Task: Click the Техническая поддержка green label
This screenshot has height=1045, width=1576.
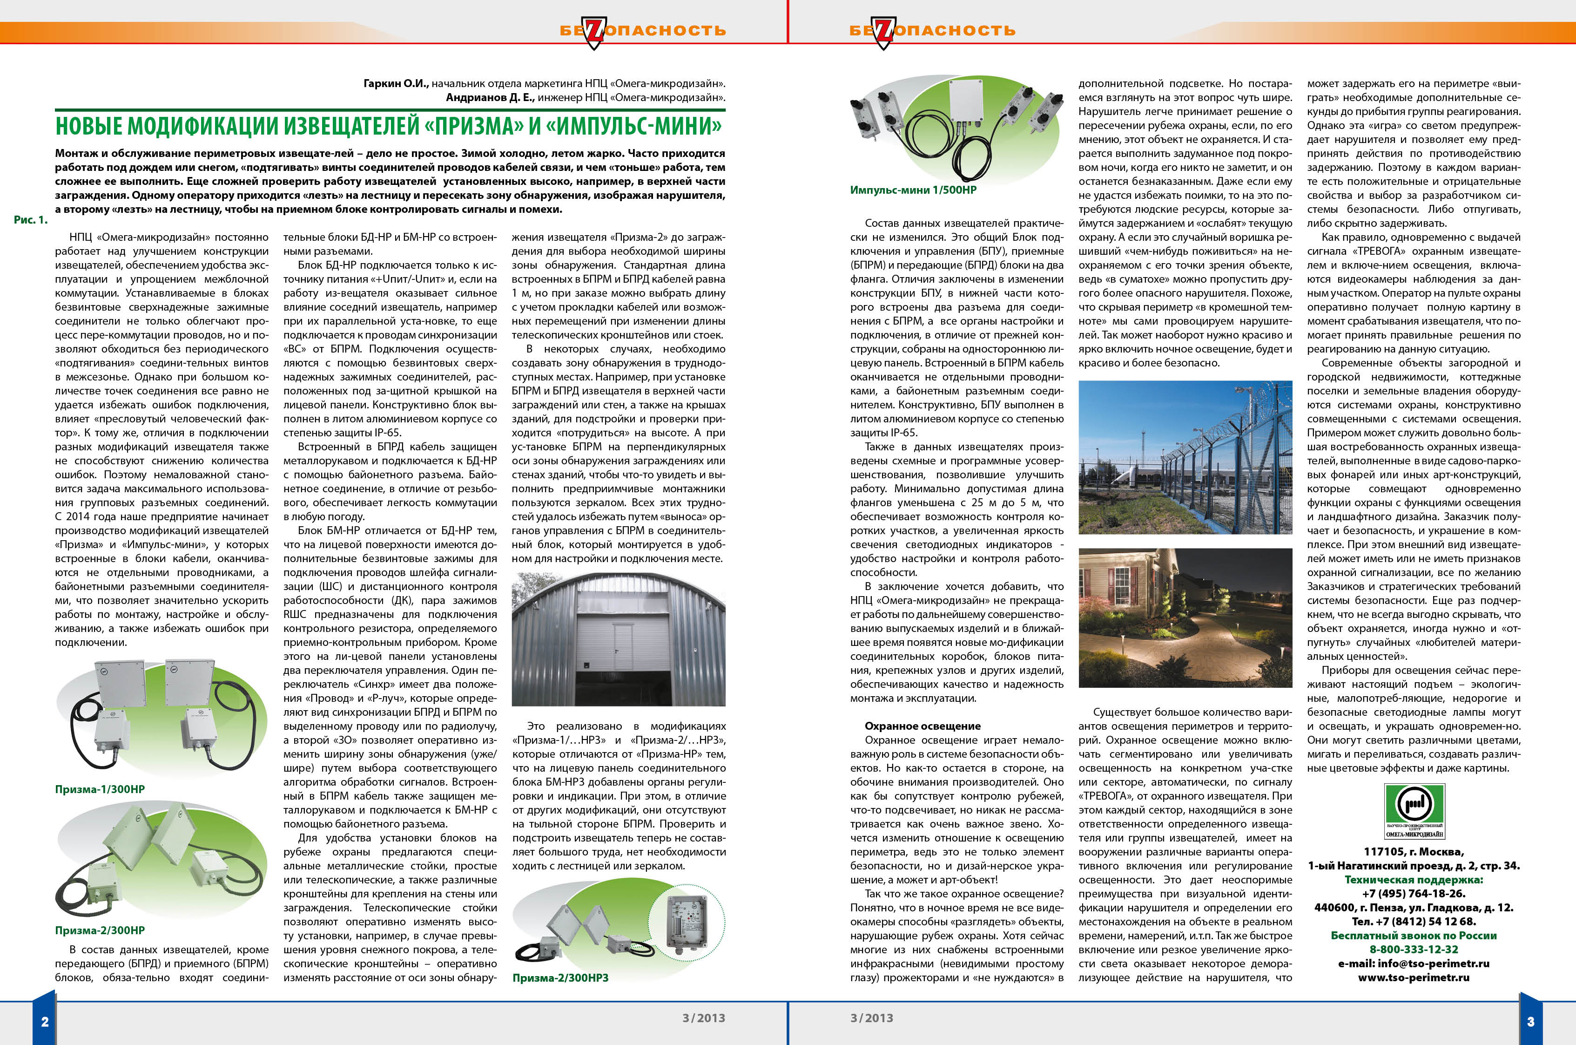Action: pyautogui.click(x=1414, y=880)
